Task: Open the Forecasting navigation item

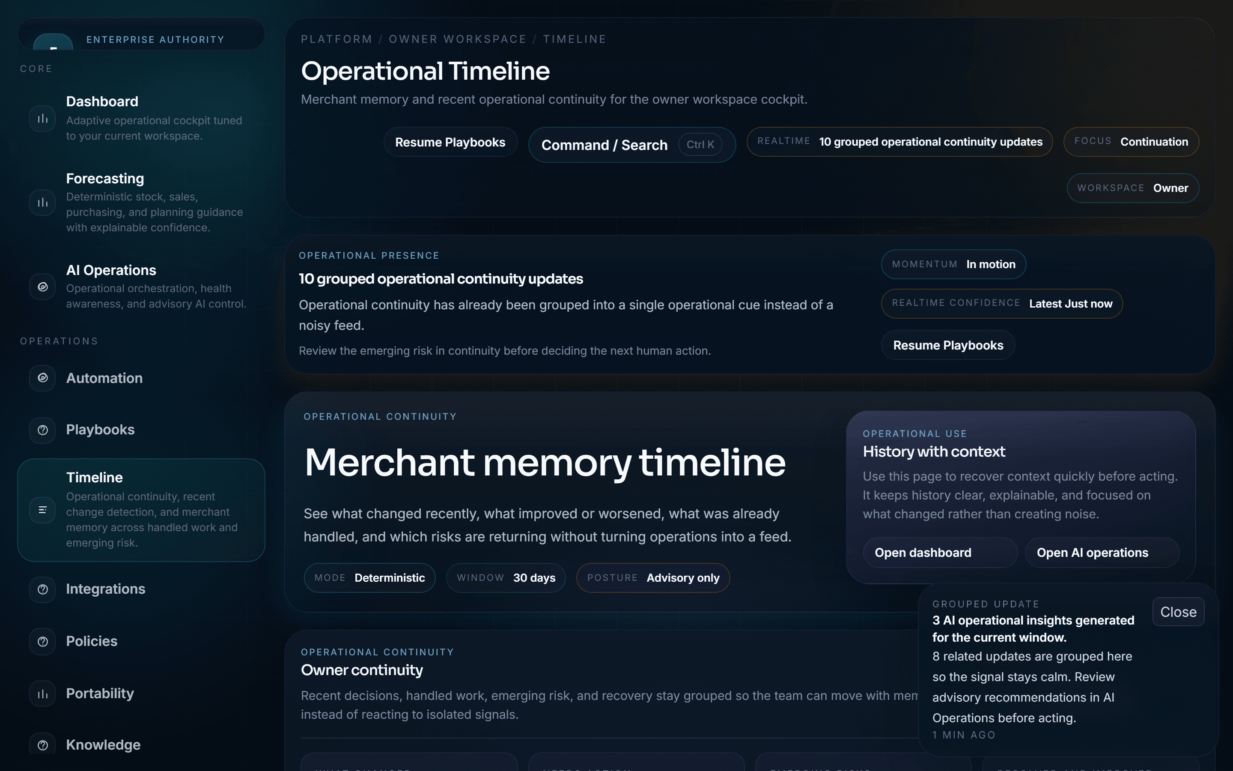Action: [x=141, y=203]
